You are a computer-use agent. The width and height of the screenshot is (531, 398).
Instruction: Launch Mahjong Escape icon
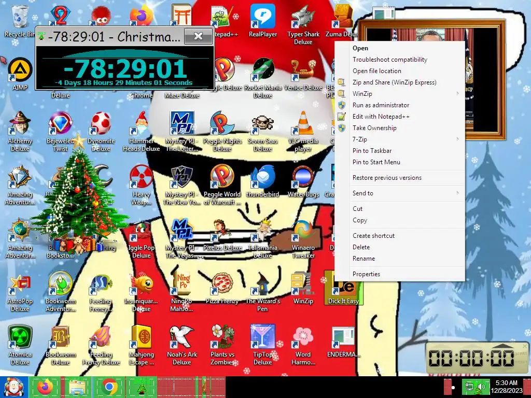(141, 345)
